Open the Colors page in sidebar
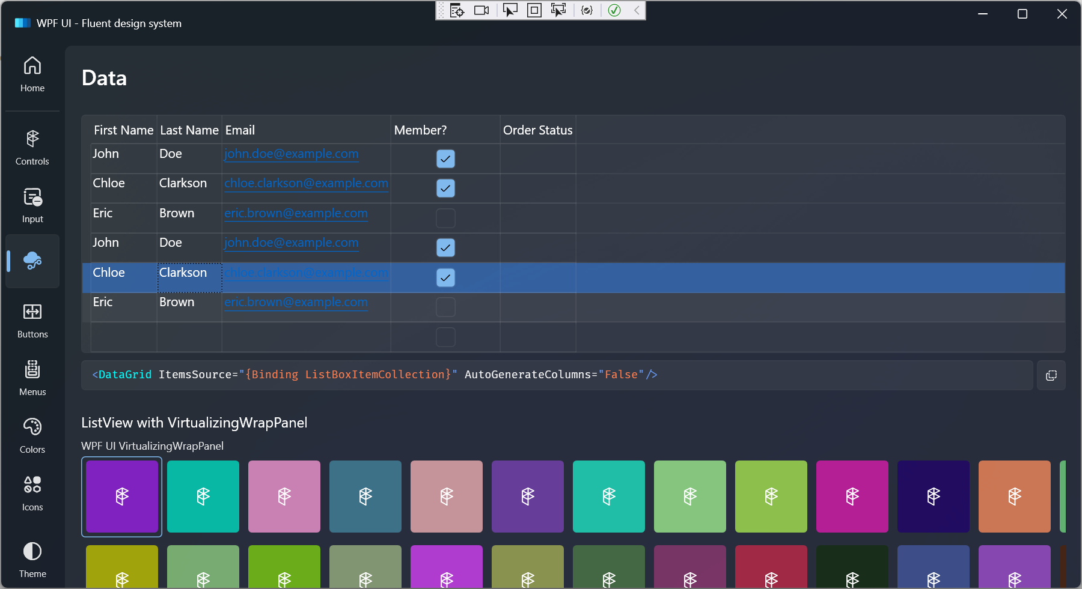Screen dimensions: 1082x589 (x=32, y=436)
